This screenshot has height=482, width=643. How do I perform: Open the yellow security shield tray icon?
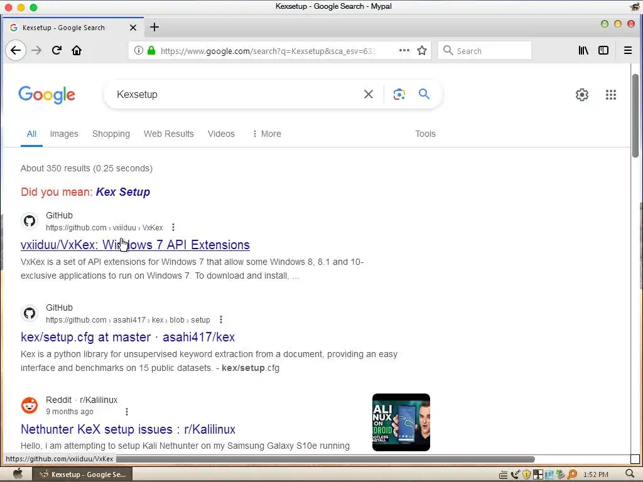tap(527, 474)
